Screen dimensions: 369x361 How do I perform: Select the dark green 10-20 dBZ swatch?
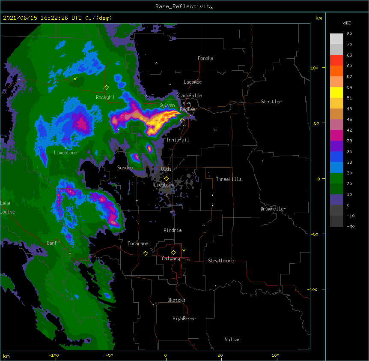point(336,189)
